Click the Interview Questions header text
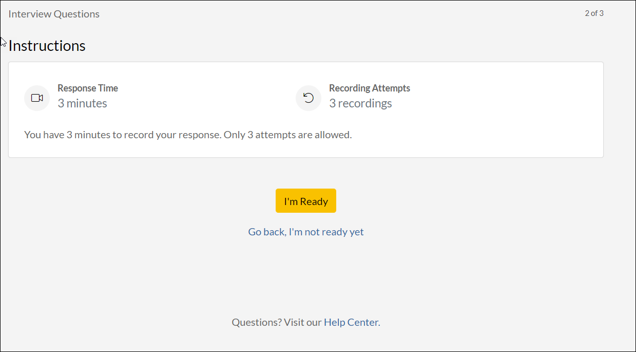 pyautogui.click(x=54, y=14)
